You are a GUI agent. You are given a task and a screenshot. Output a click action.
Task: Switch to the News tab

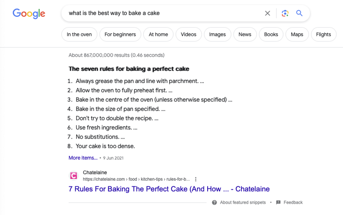point(245,35)
